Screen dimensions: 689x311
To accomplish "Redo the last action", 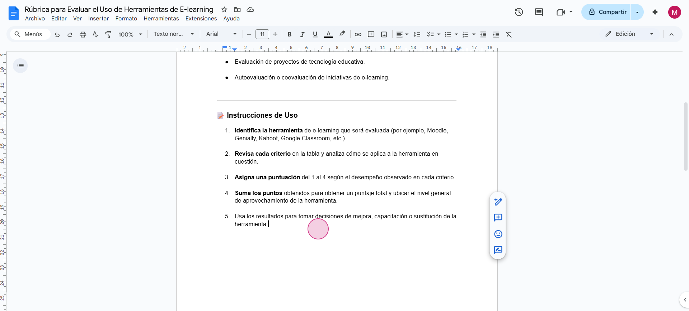I will [70, 34].
